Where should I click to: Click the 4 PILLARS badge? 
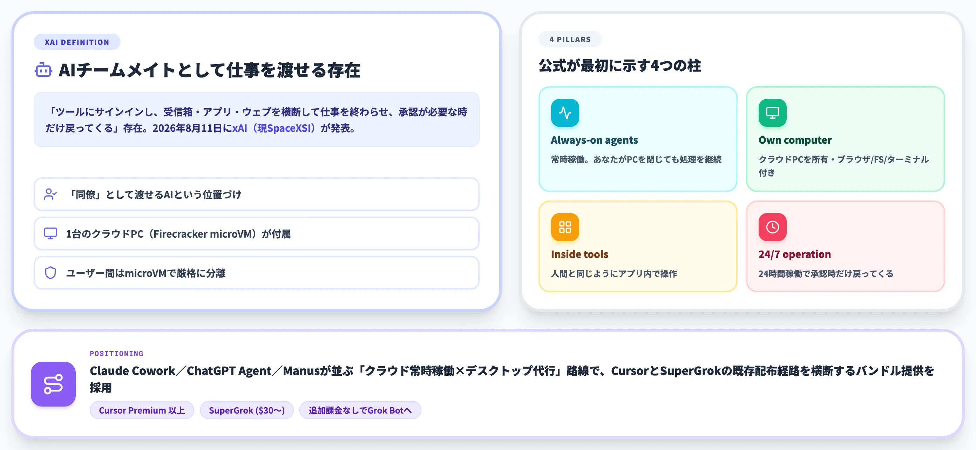tap(570, 39)
